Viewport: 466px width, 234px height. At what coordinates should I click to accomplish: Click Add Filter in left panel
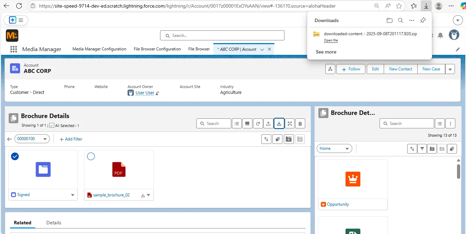[71, 139]
